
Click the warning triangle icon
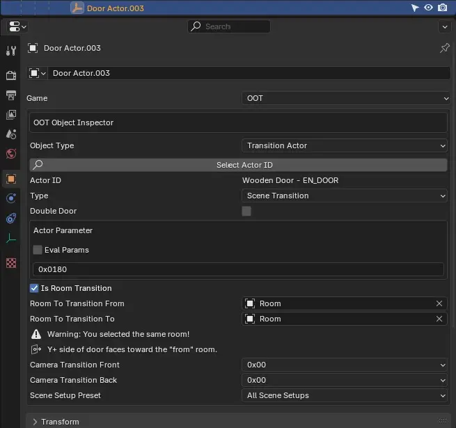point(36,334)
